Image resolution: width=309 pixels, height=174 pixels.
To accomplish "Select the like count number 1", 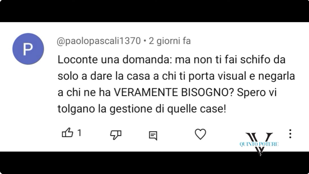I will (x=79, y=133).
